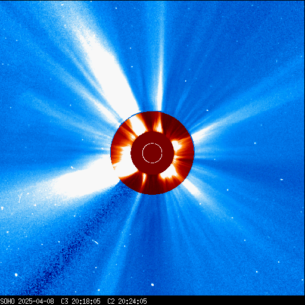Click the short bright streamer at lower right
The width and height of the screenshot is (305, 305).
coord(192,188)
